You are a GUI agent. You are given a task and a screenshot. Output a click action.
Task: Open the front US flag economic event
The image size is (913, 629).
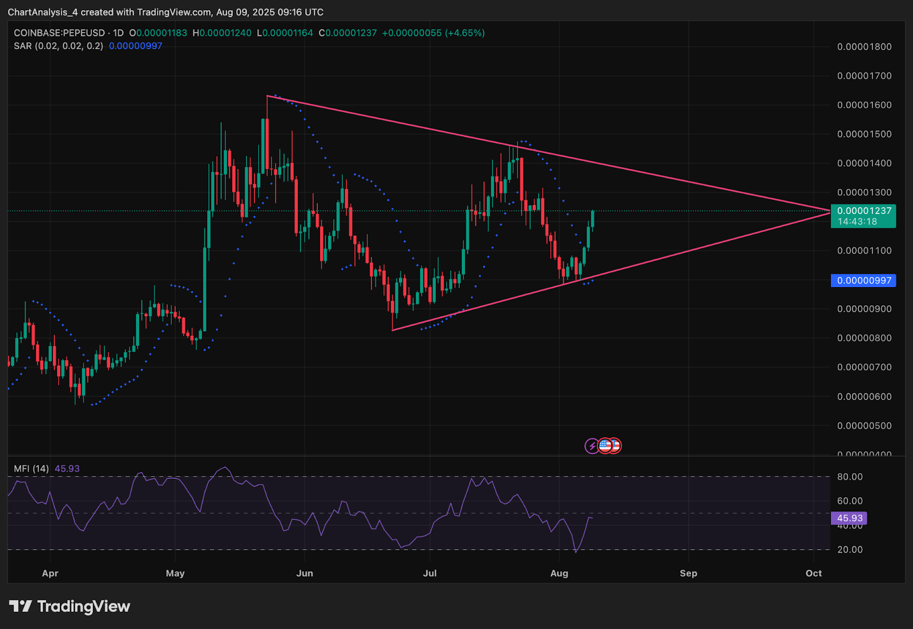click(605, 446)
